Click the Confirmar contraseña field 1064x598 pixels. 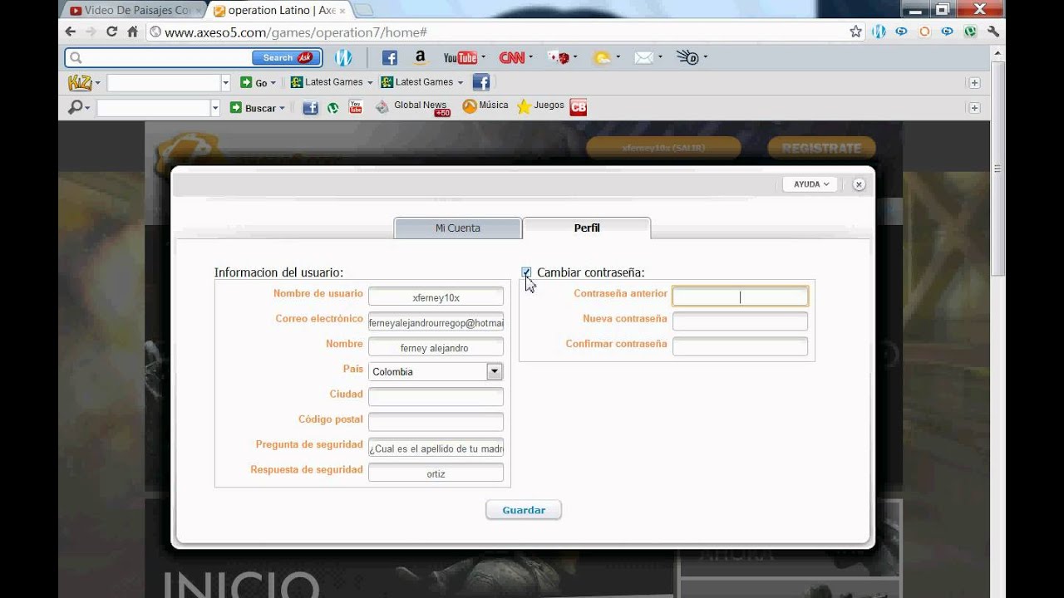pos(740,346)
